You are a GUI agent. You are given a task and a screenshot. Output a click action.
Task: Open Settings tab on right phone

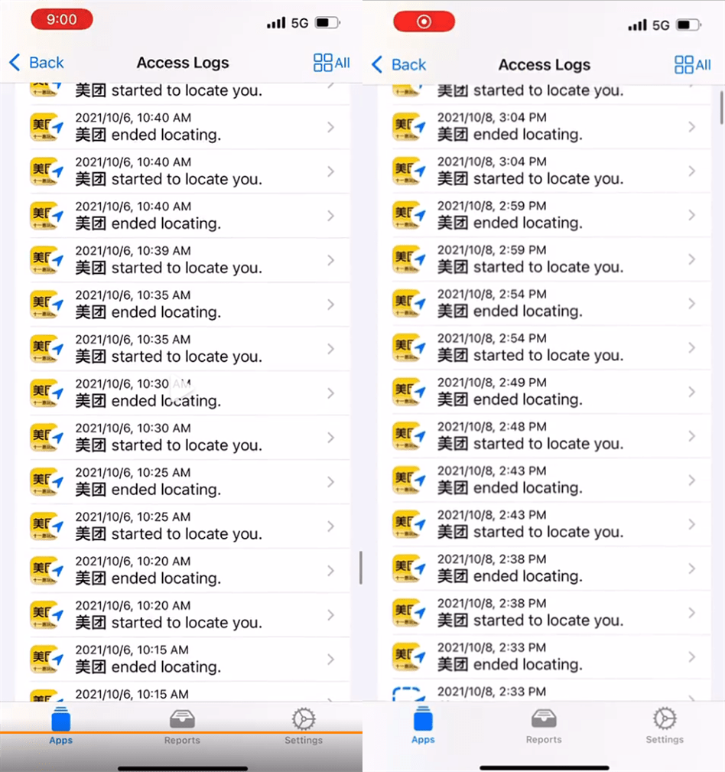[x=665, y=726]
